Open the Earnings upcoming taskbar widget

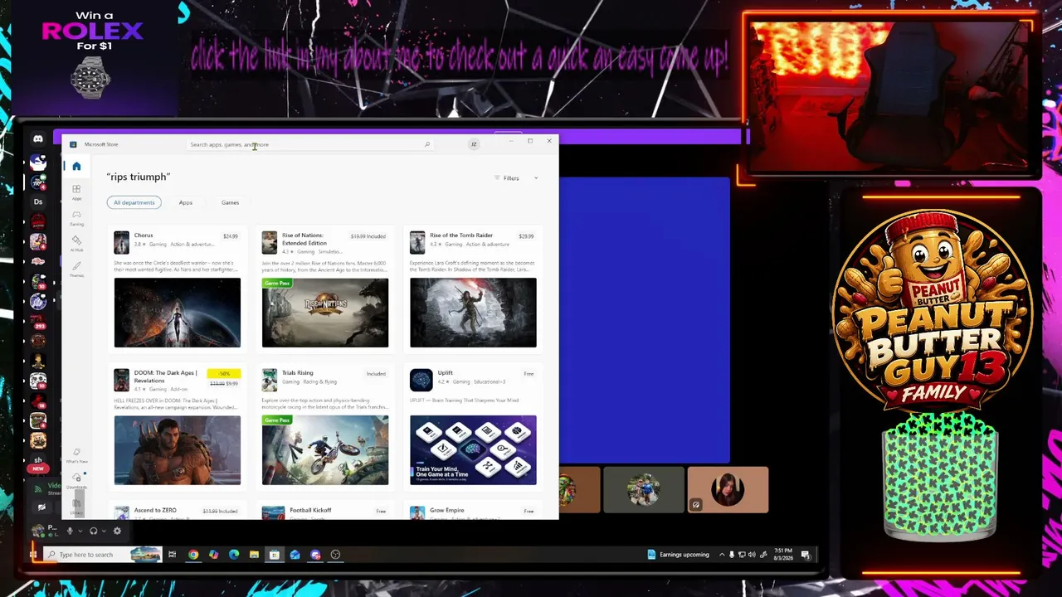[678, 555]
